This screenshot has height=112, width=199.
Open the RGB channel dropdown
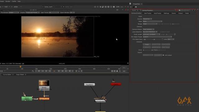tap(7, 7)
